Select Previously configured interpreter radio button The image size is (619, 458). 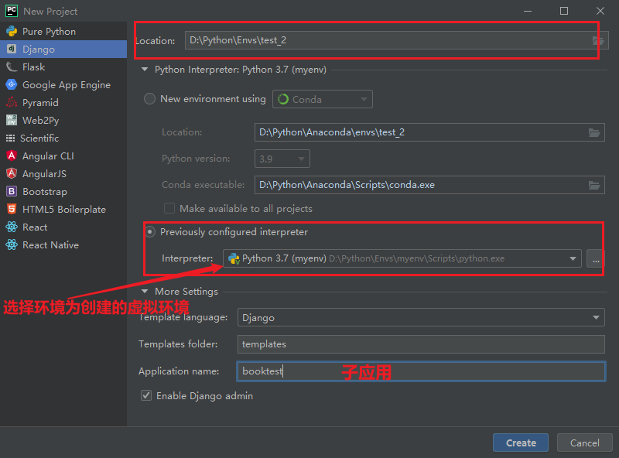pos(149,232)
